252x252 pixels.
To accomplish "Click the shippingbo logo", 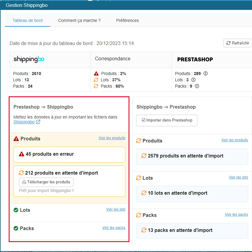I will pyautogui.click(x=29, y=59).
